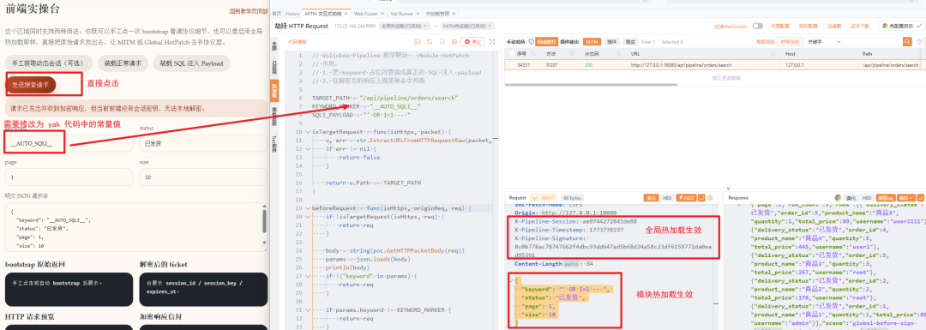Click the help icon next to search button
926x330 pixels.
pos(919,41)
